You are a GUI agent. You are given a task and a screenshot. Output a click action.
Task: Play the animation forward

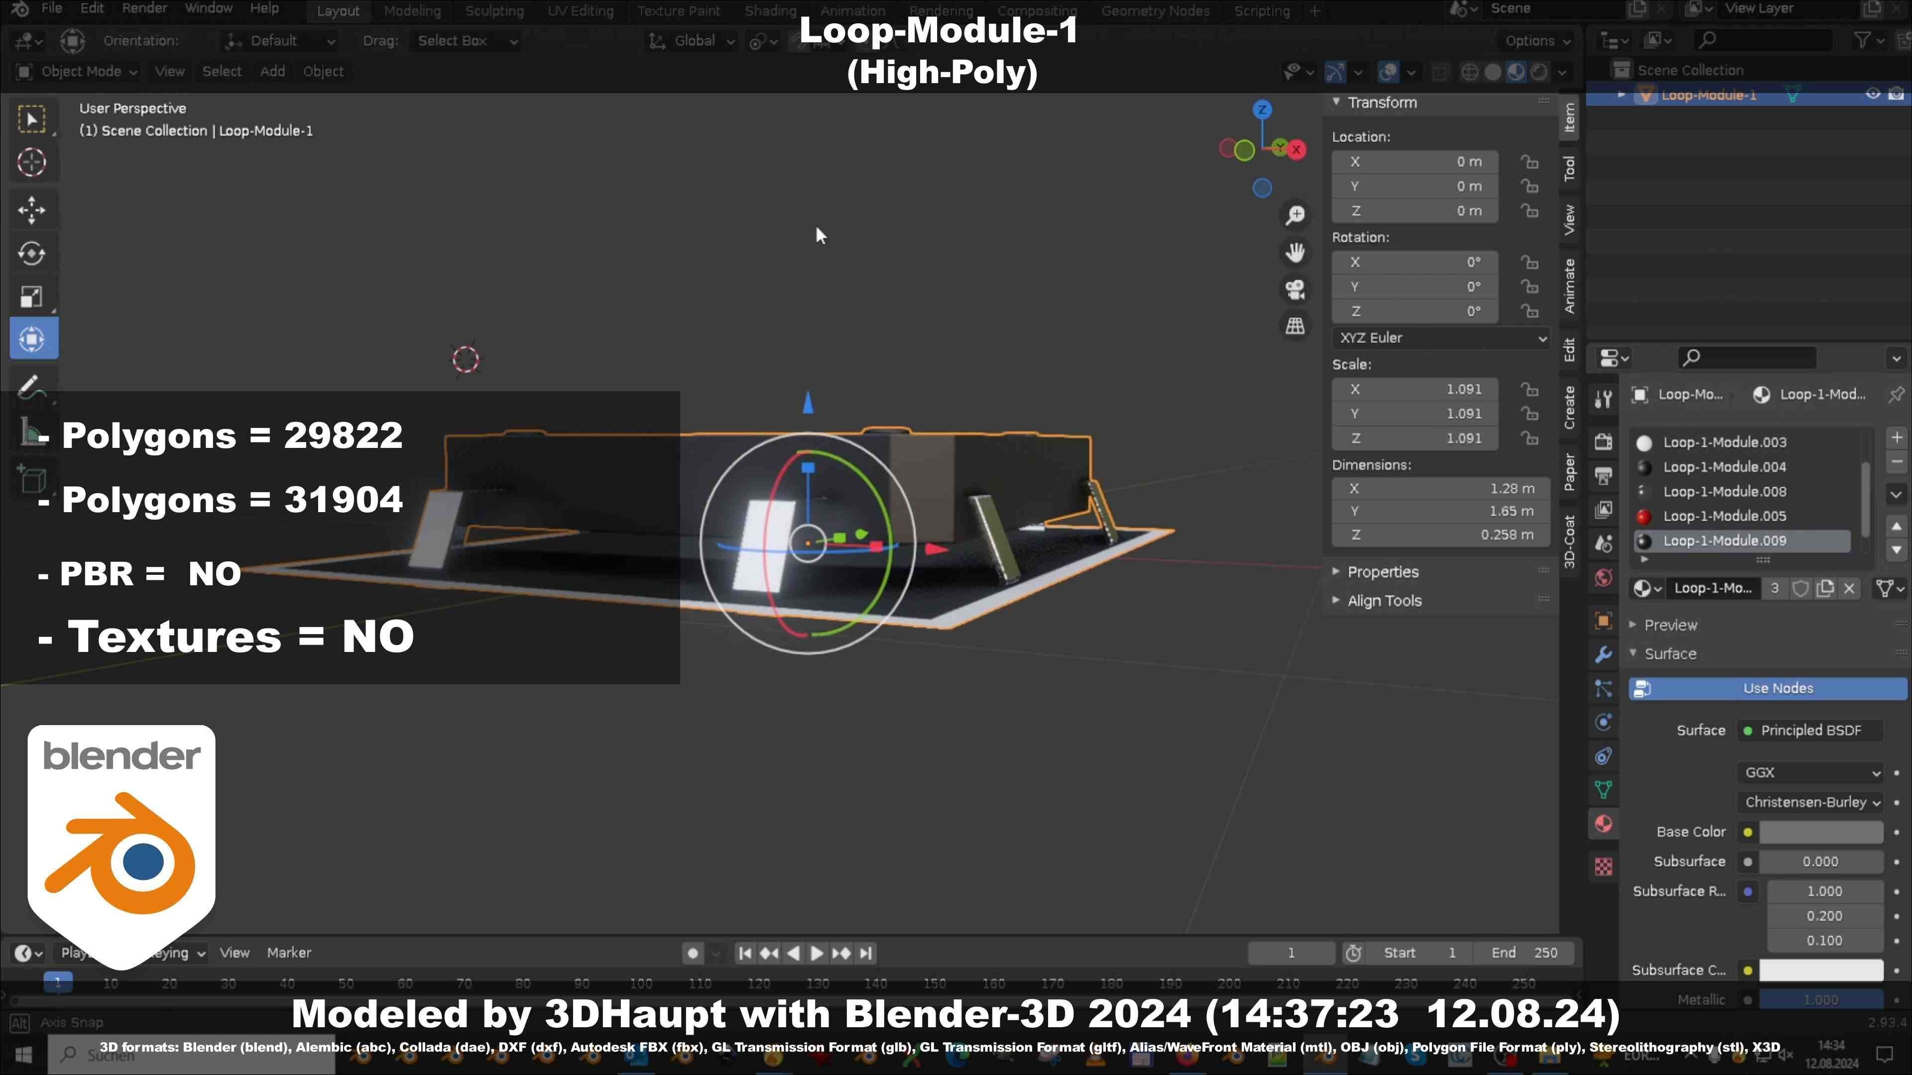coord(817,954)
